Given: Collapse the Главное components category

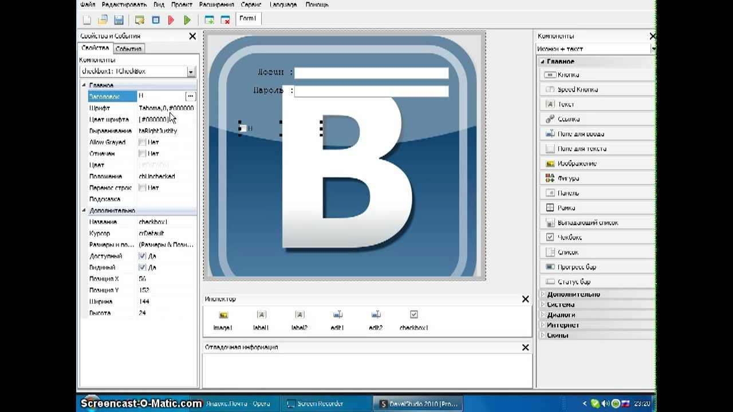Looking at the screenshot, I should (542, 61).
